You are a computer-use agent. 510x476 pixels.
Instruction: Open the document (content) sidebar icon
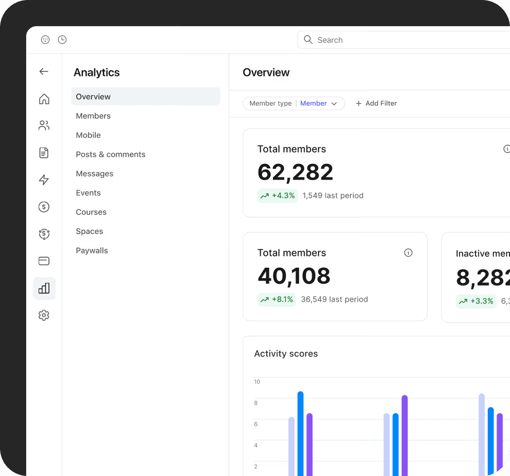[44, 153]
